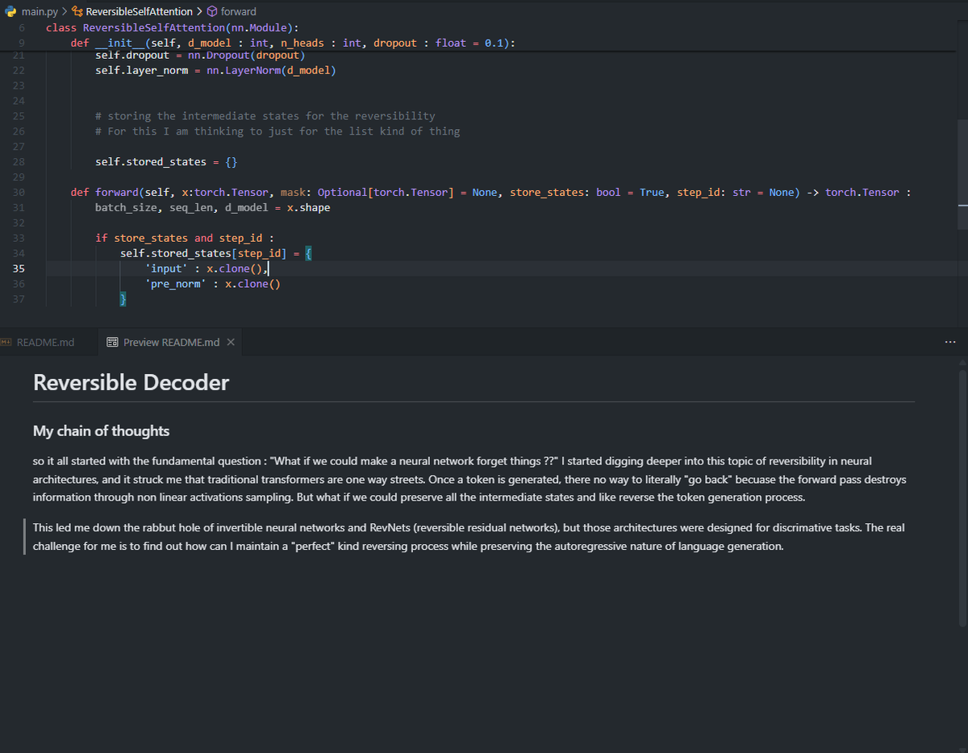Click the markdown icon on README.md tab
968x753 pixels.
coord(6,343)
